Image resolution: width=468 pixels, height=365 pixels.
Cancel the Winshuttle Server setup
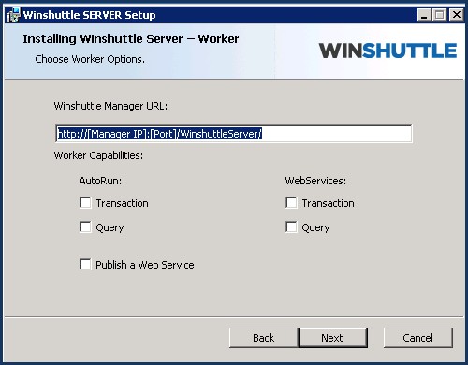click(417, 338)
